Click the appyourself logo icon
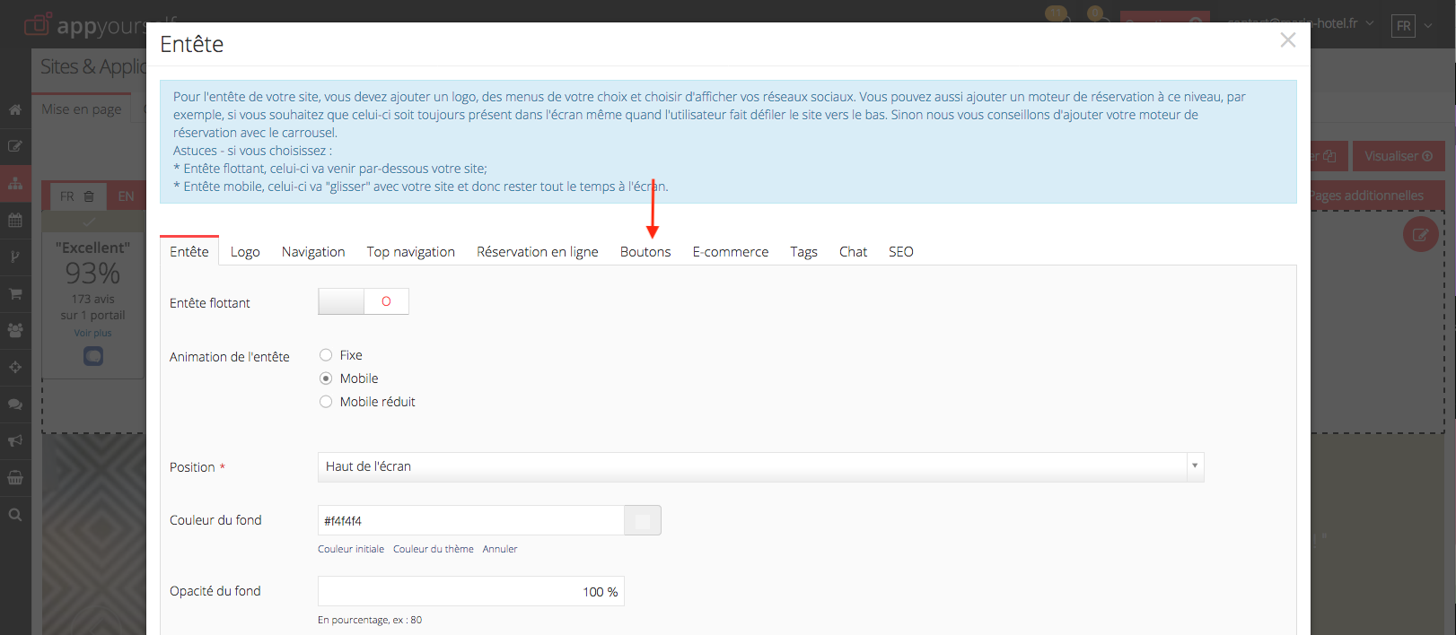The width and height of the screenshot is (1456, 635). 37,24
